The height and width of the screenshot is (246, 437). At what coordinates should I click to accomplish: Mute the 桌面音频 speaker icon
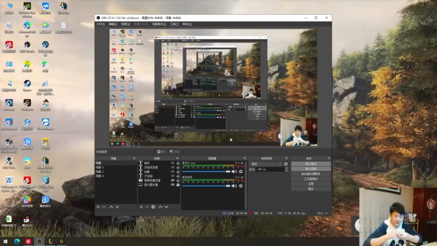(234, 186)
